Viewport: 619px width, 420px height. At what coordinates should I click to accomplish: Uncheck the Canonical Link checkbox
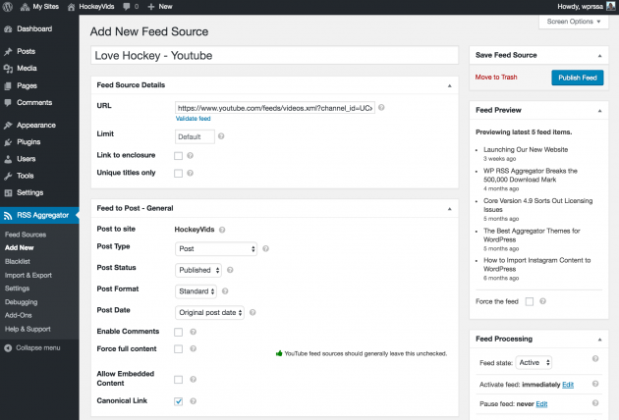pos(179,401)
